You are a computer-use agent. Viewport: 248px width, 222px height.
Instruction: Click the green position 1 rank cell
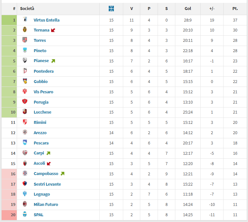click(x=9, y=20)
